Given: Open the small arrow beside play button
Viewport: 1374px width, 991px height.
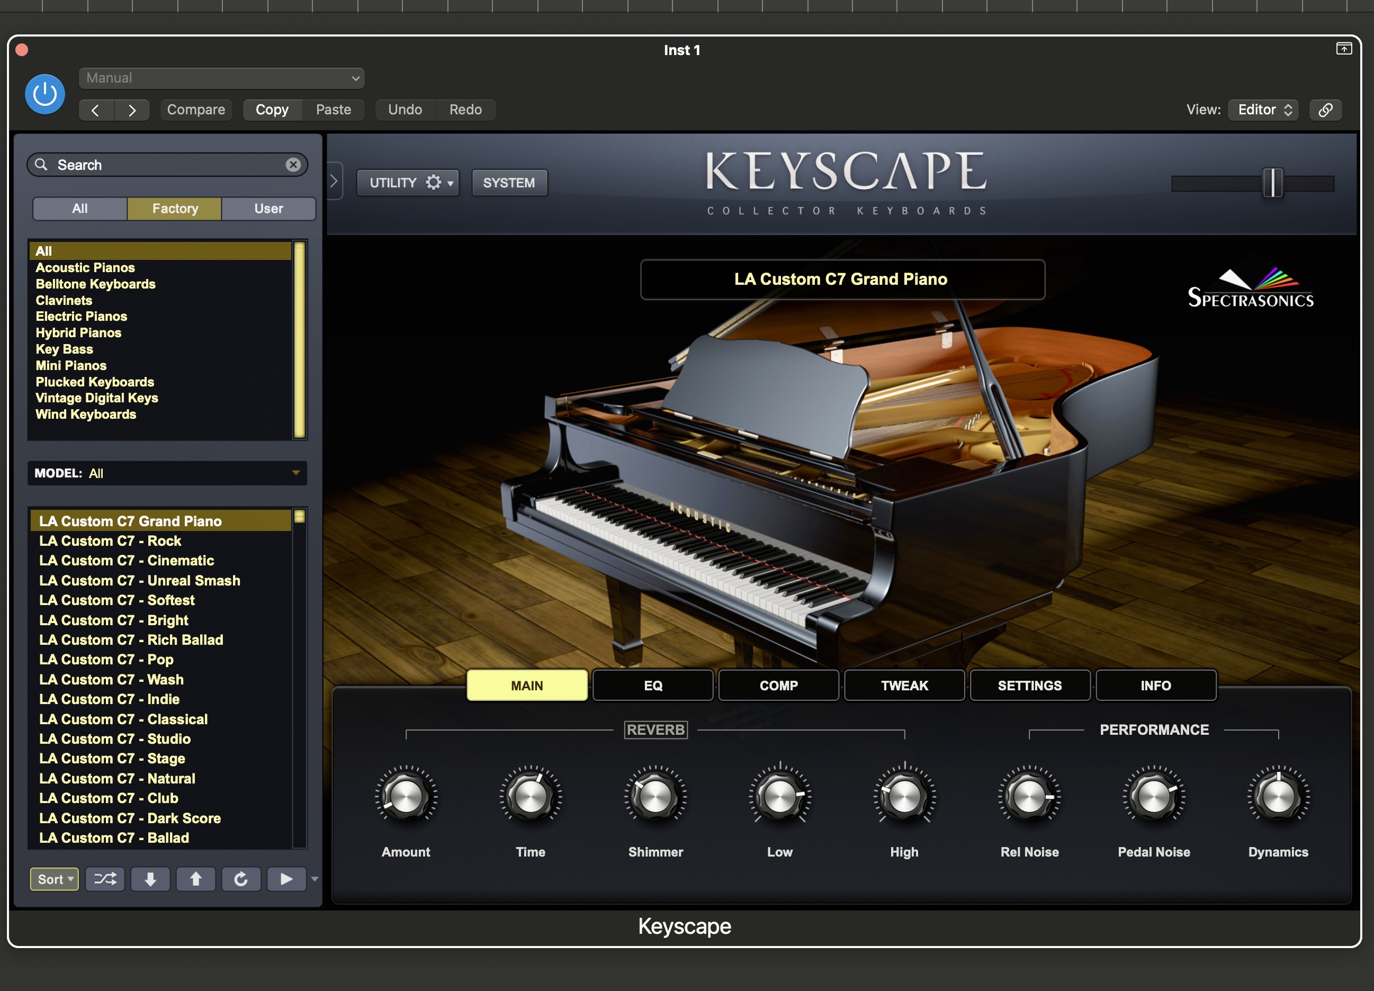Looking at the screenshot, I should click(x=315, y=879).
